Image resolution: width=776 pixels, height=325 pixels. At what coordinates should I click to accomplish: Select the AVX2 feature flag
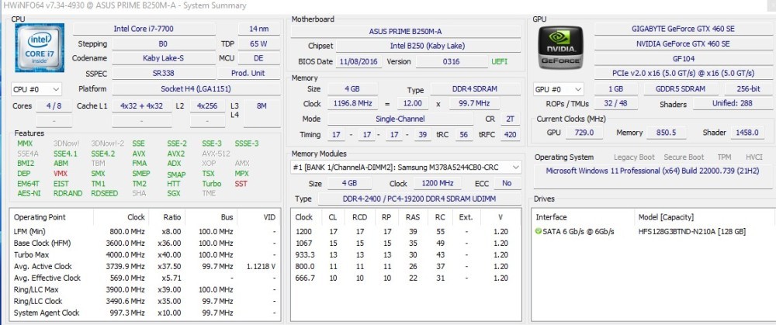click(175, 154)
